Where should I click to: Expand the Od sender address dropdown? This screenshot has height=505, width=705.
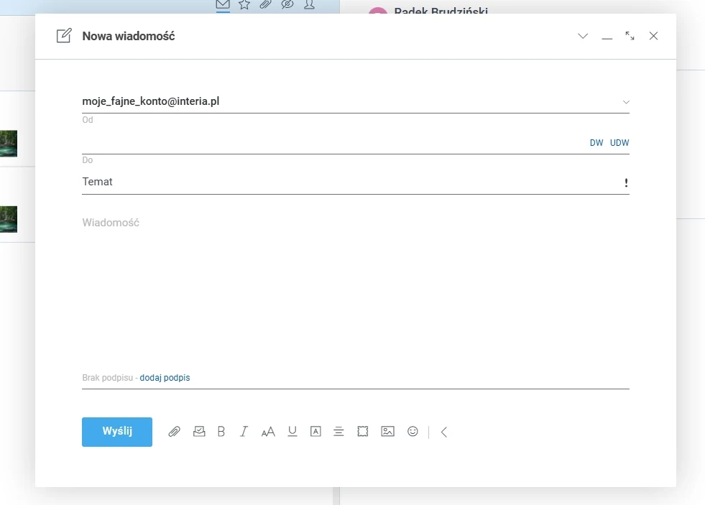coord(626,102)
